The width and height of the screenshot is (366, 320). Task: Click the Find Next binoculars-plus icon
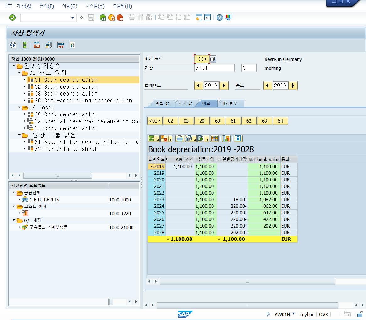149,18
